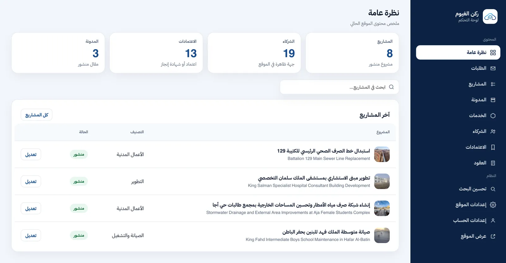Click the المدونة stats card showing 3
The image size is (506, 263).
(58, 53)
